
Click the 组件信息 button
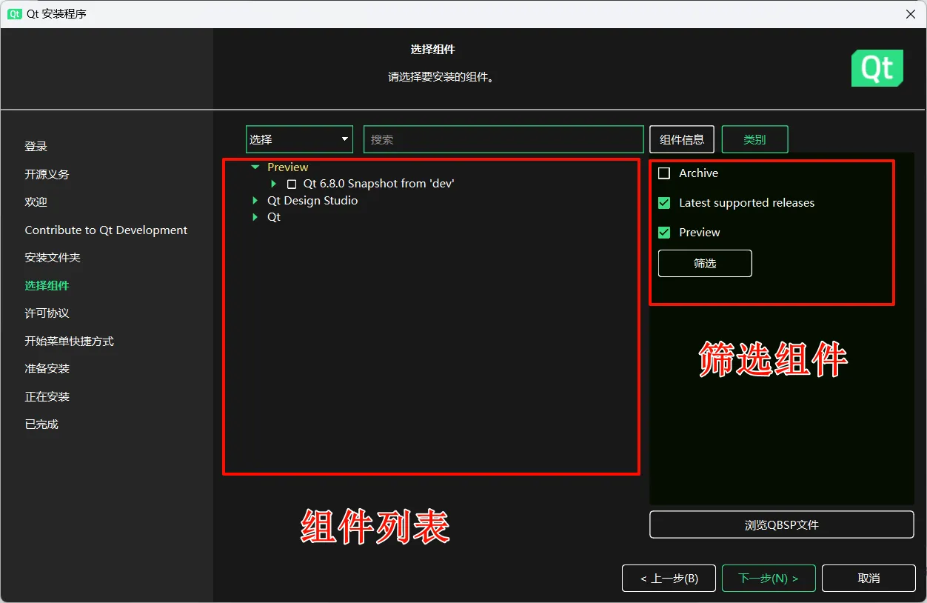681,139
